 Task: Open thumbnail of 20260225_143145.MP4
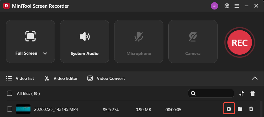point(23,109)
